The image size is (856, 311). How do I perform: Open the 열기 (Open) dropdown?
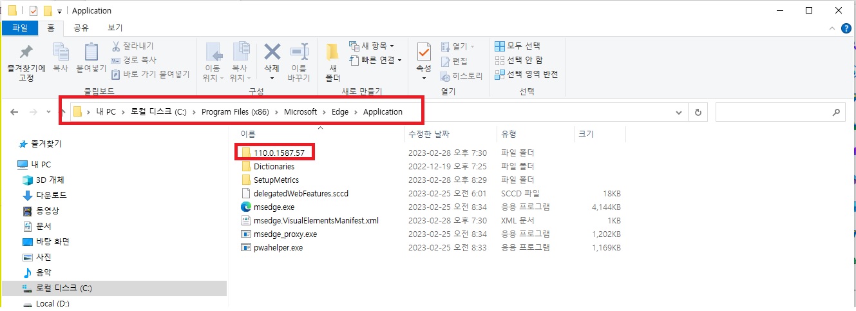coord(458,46)
